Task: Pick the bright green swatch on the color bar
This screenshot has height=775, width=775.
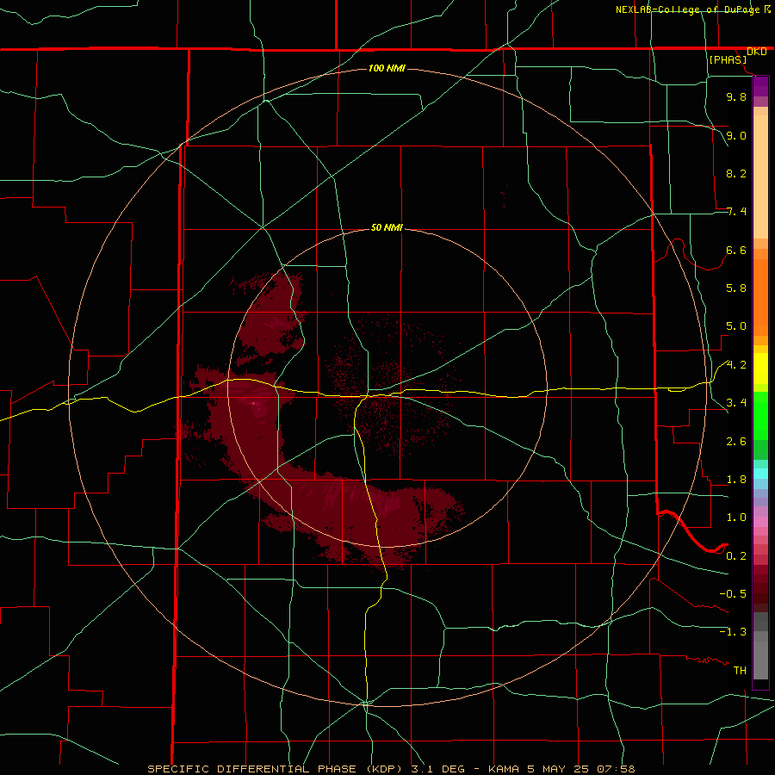Action: [760, 415]
